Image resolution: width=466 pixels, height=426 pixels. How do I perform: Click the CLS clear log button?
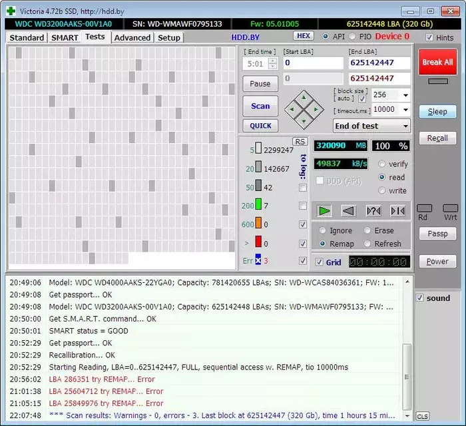(x=422, y=417)
